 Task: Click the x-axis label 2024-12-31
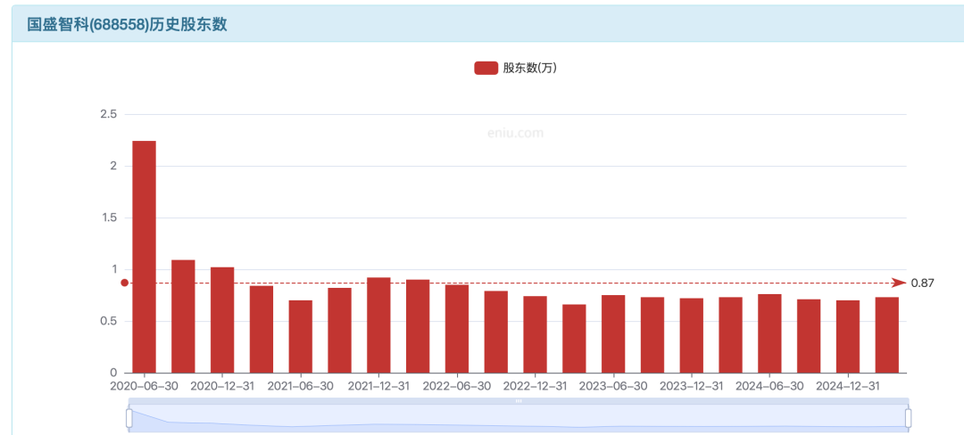pyautogui.click(x=848, y=387)
